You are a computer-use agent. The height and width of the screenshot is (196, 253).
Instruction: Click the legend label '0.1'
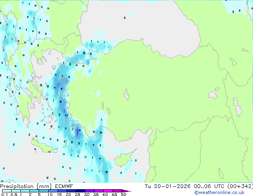[4, 194]
